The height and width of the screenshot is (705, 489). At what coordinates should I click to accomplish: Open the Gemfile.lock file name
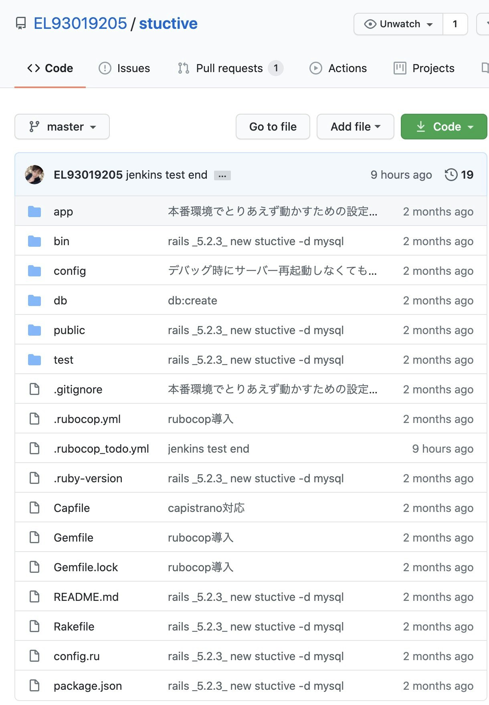(86, 567)
